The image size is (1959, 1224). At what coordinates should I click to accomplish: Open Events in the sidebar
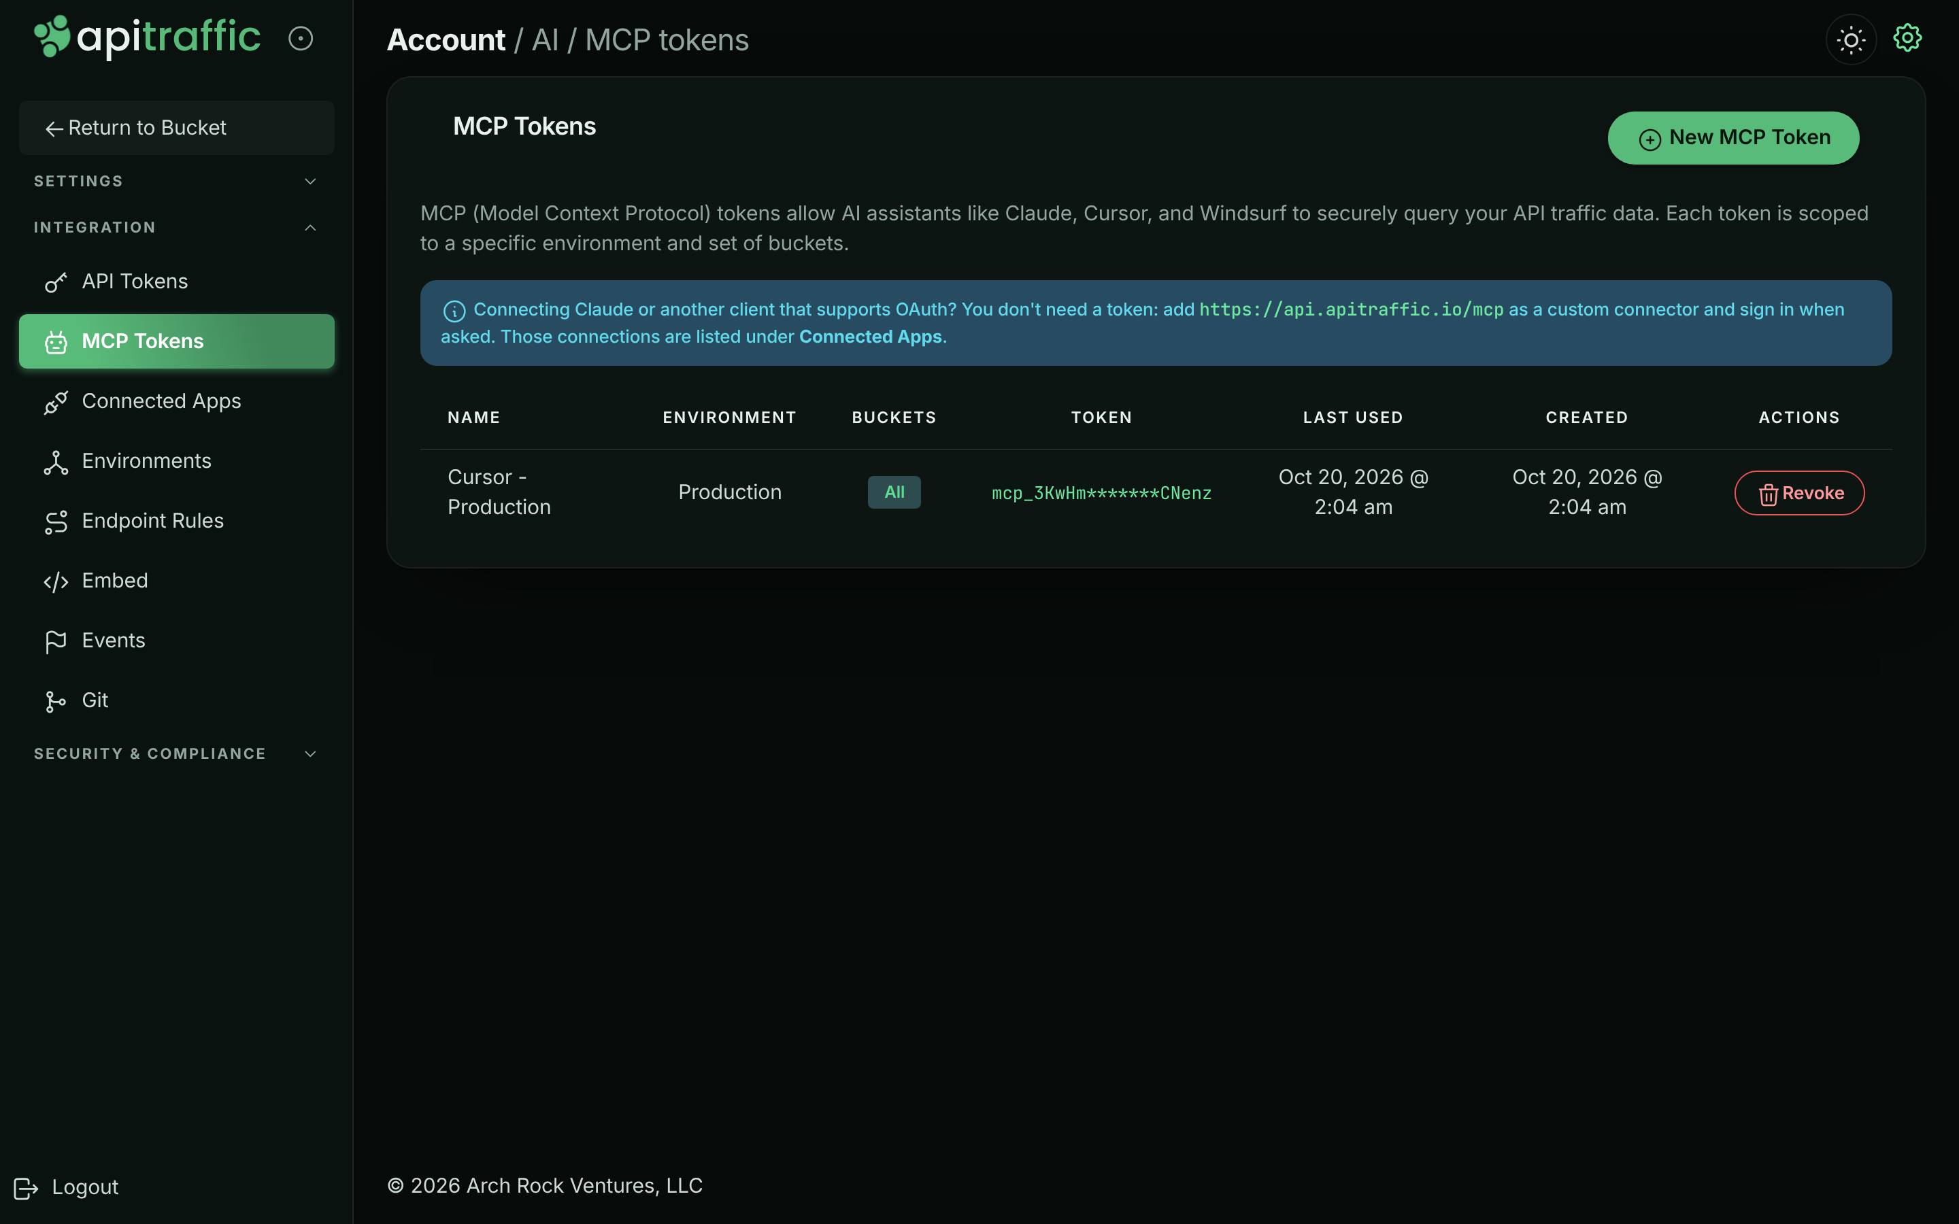[x=176, y=641]
